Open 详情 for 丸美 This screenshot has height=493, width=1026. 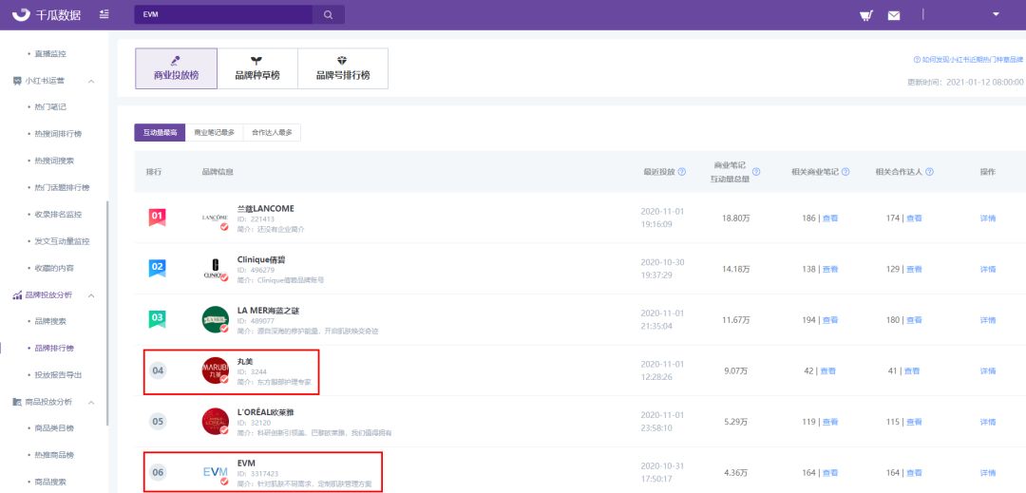coord(987,371)
